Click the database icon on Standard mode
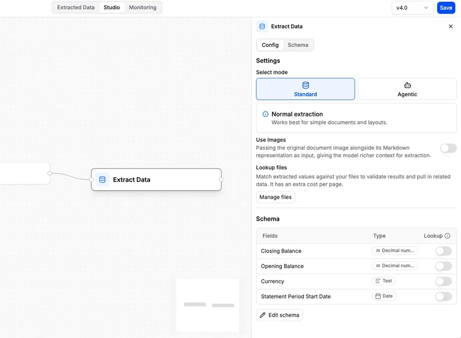The image size is (461, 338). tap(306, 85)
